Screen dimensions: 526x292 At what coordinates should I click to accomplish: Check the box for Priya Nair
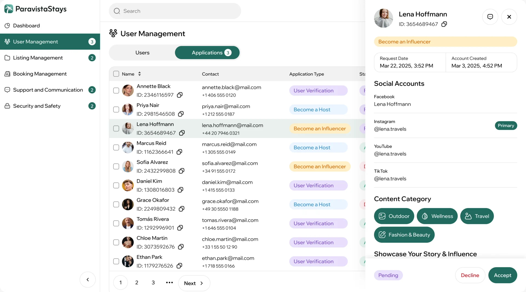[x=116, y=109]
